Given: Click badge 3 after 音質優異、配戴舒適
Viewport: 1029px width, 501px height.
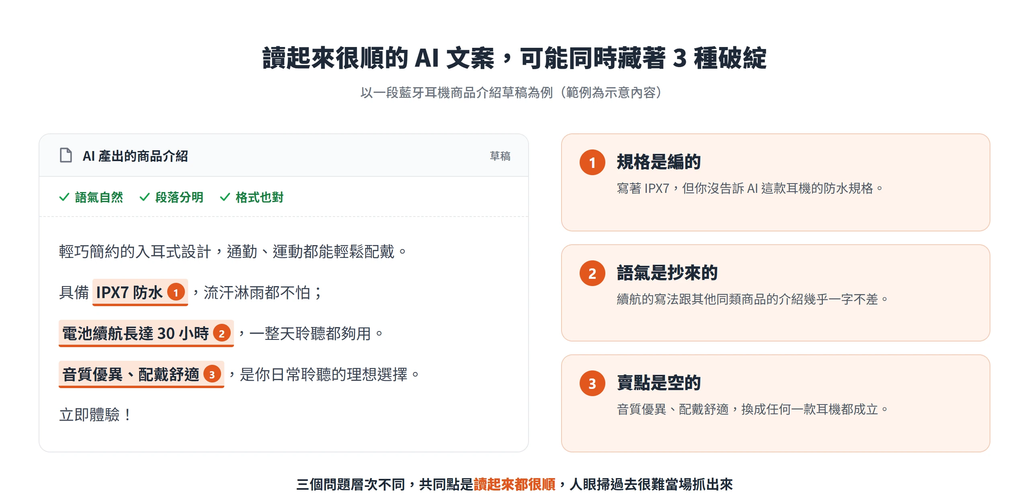Looking at the screenshot, I should point(212,374).
